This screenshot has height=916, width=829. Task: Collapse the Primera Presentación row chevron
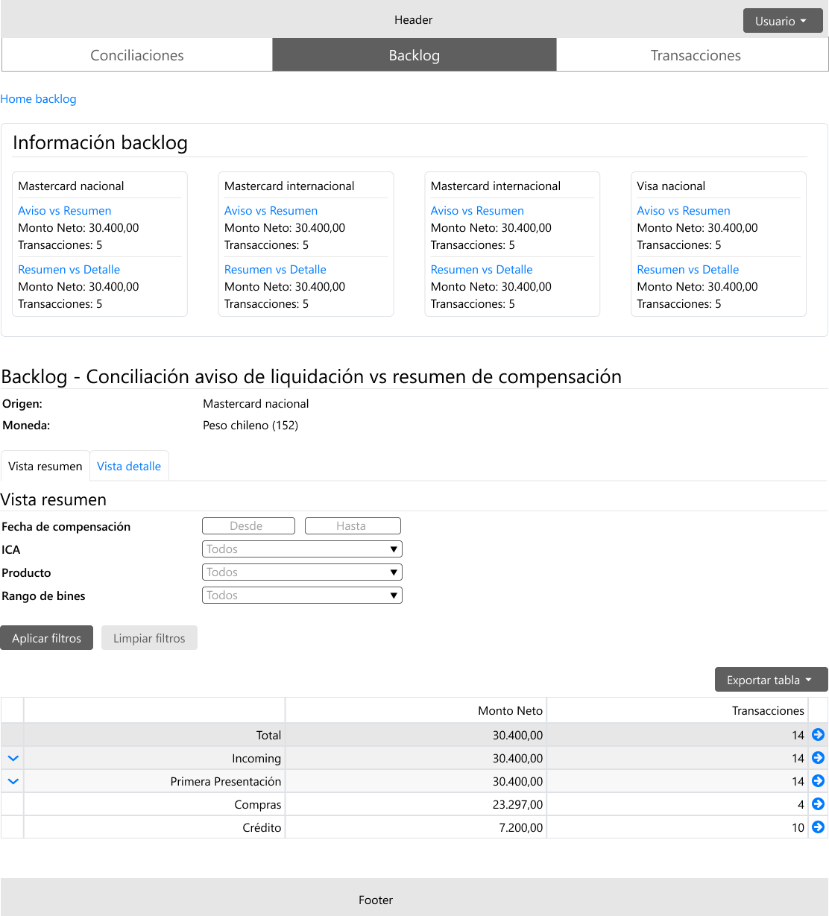tap(13, 782)
